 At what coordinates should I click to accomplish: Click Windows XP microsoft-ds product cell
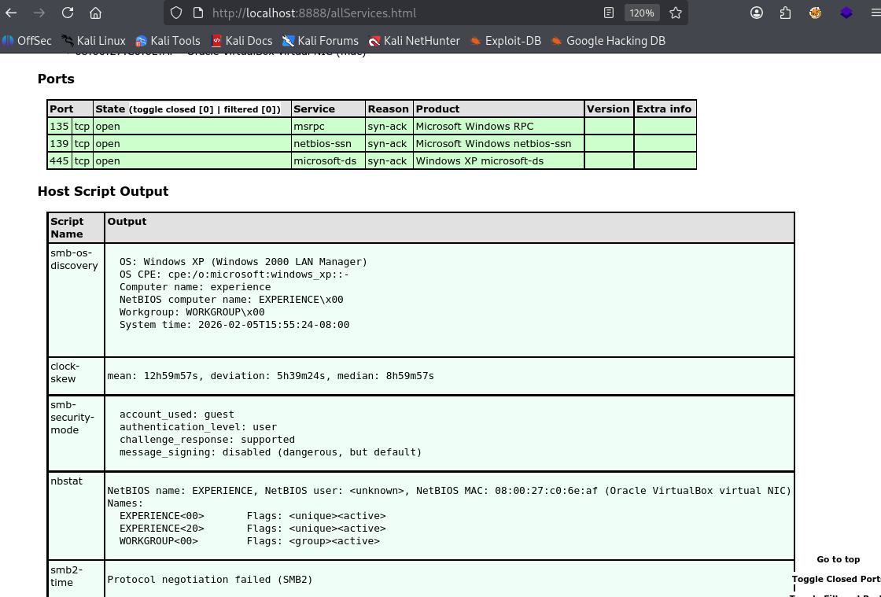tap(499, 161)
